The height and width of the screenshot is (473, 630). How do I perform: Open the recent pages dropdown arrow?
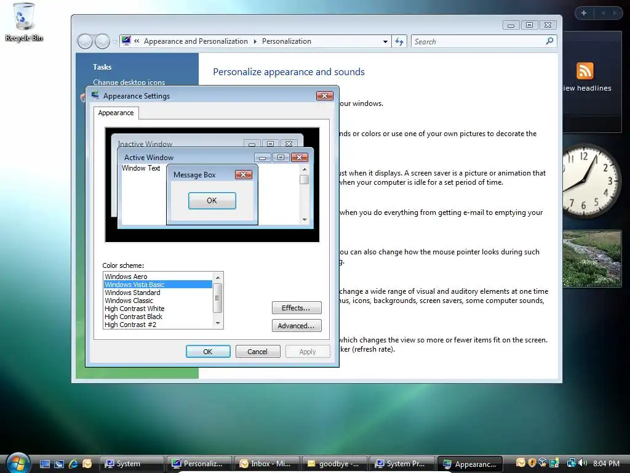(x=114, y=41)
